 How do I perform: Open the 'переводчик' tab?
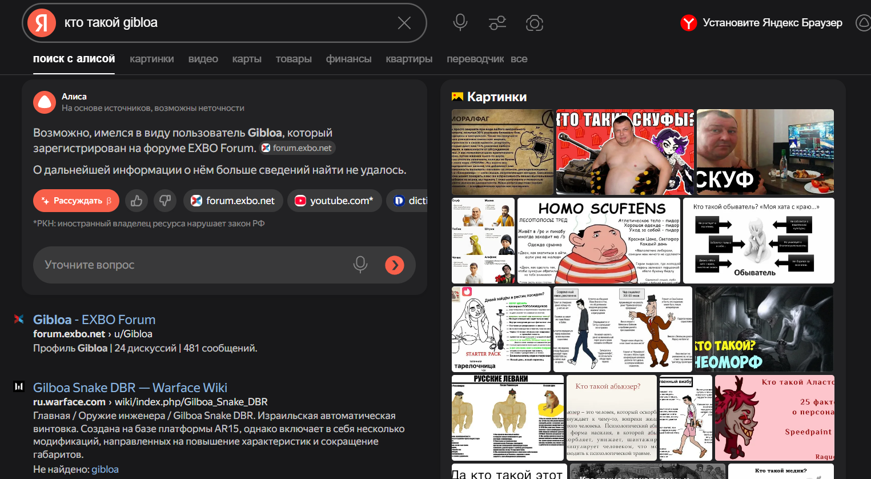coord(475,59)
